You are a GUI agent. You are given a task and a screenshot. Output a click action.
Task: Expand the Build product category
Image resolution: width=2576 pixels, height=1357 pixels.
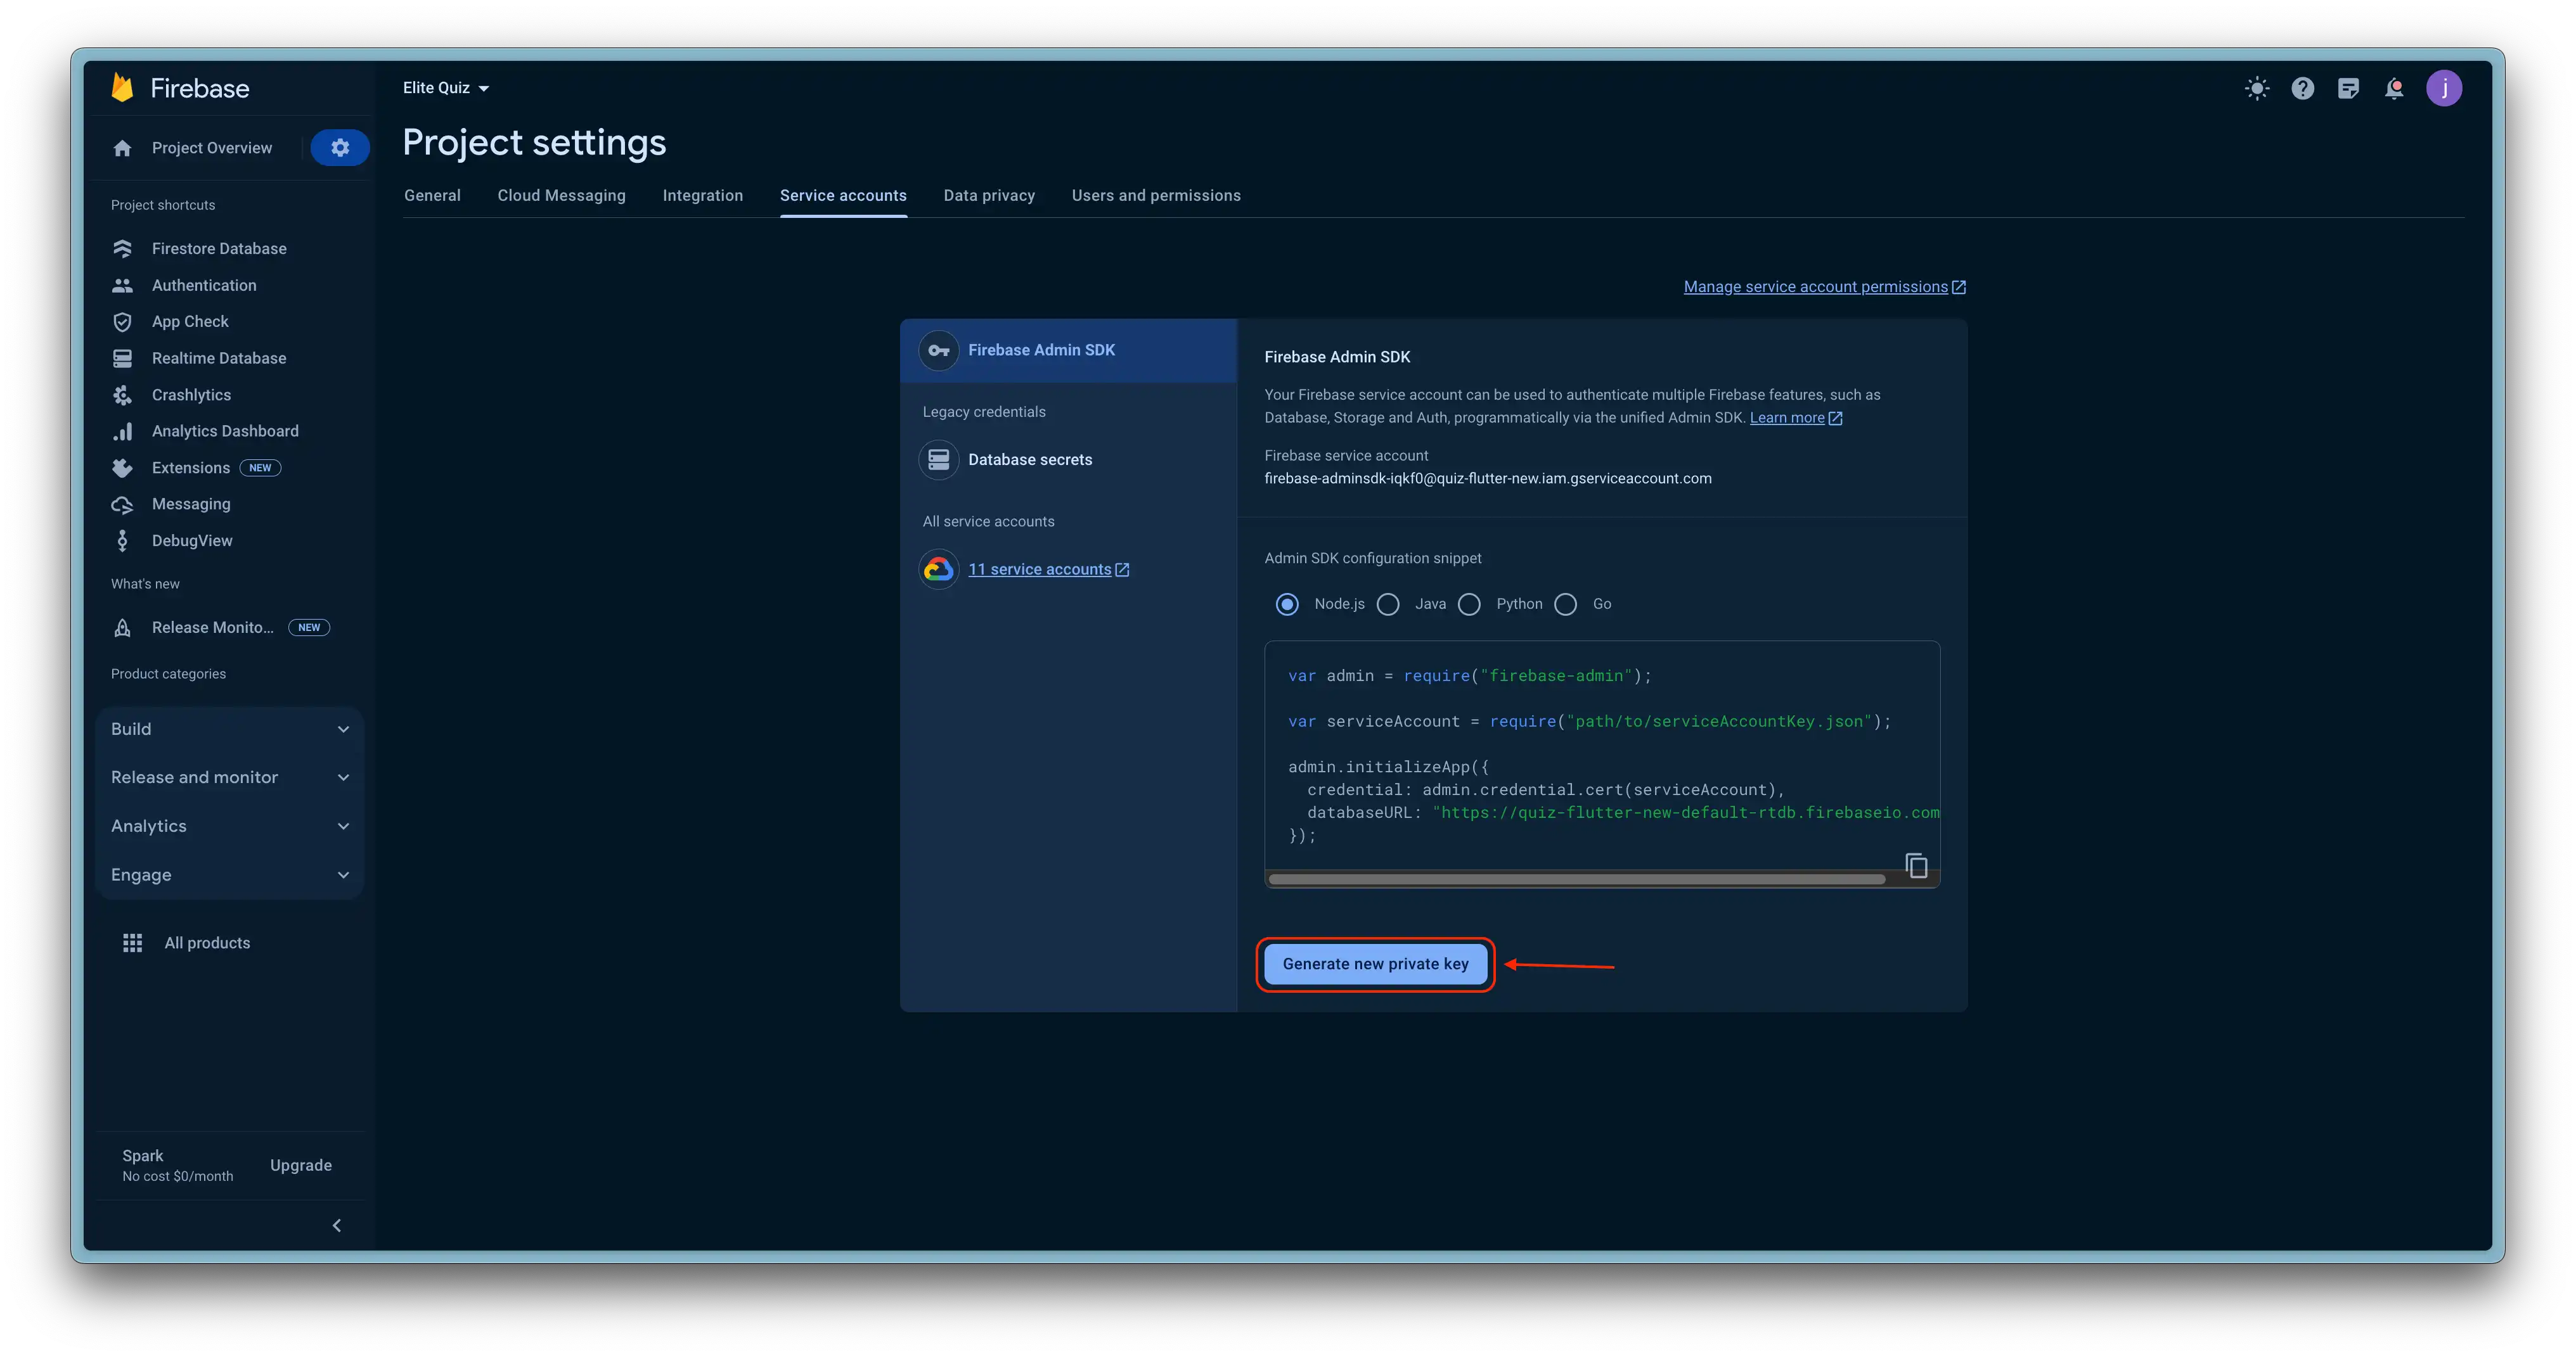click(x=229, y=729)
